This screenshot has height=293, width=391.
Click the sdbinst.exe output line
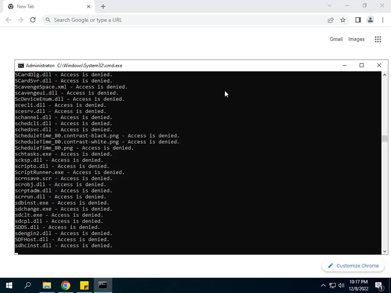pos(62,203)
